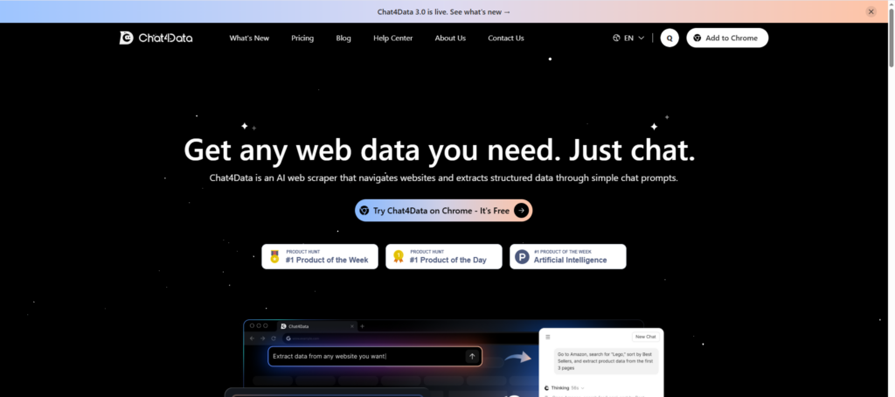
Task: Click the arrow circle on Try Chat4Data button
Action: [521, 210]
